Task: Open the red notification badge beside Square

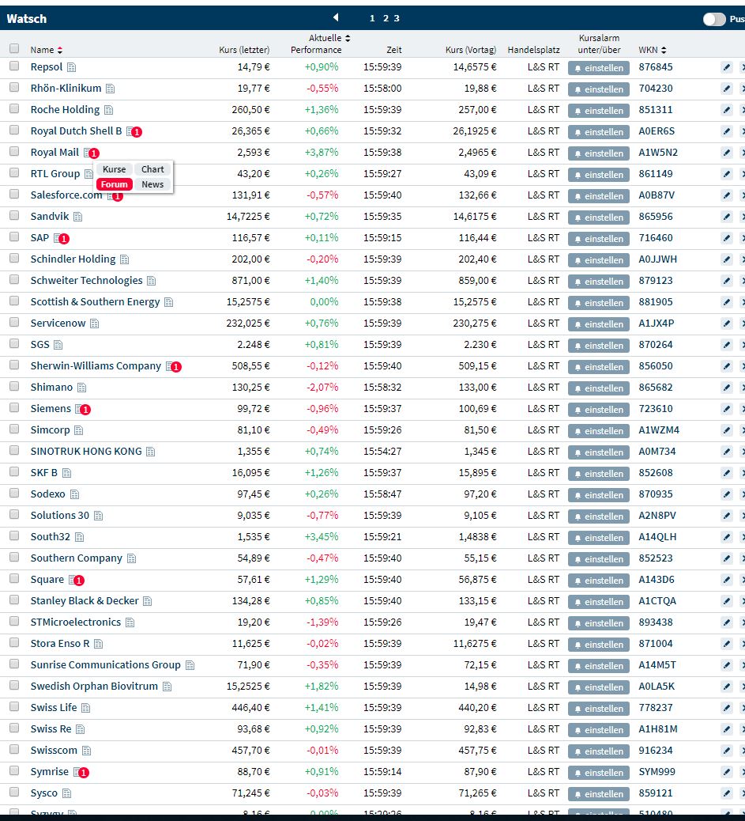Action: [79, 580]
